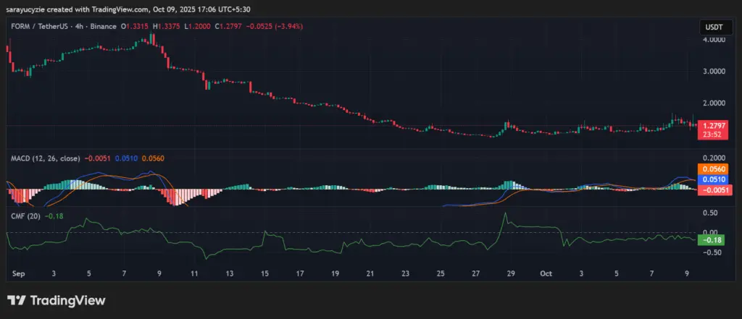This screenshot has height=319, width=742.
Task: Click the date 29 on the time axis
Action: pos(511,275)
